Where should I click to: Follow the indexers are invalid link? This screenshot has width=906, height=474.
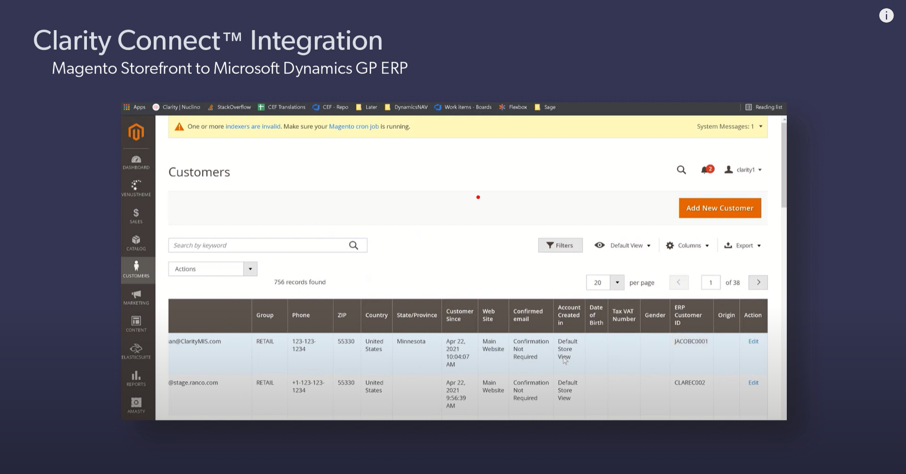[x=253, y=127]
